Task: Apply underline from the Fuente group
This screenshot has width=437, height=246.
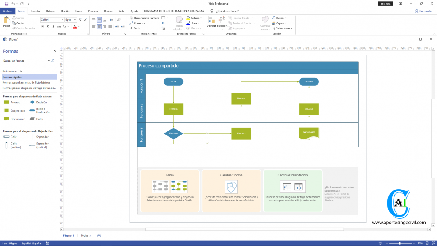Action: click(x=53, y=26)
